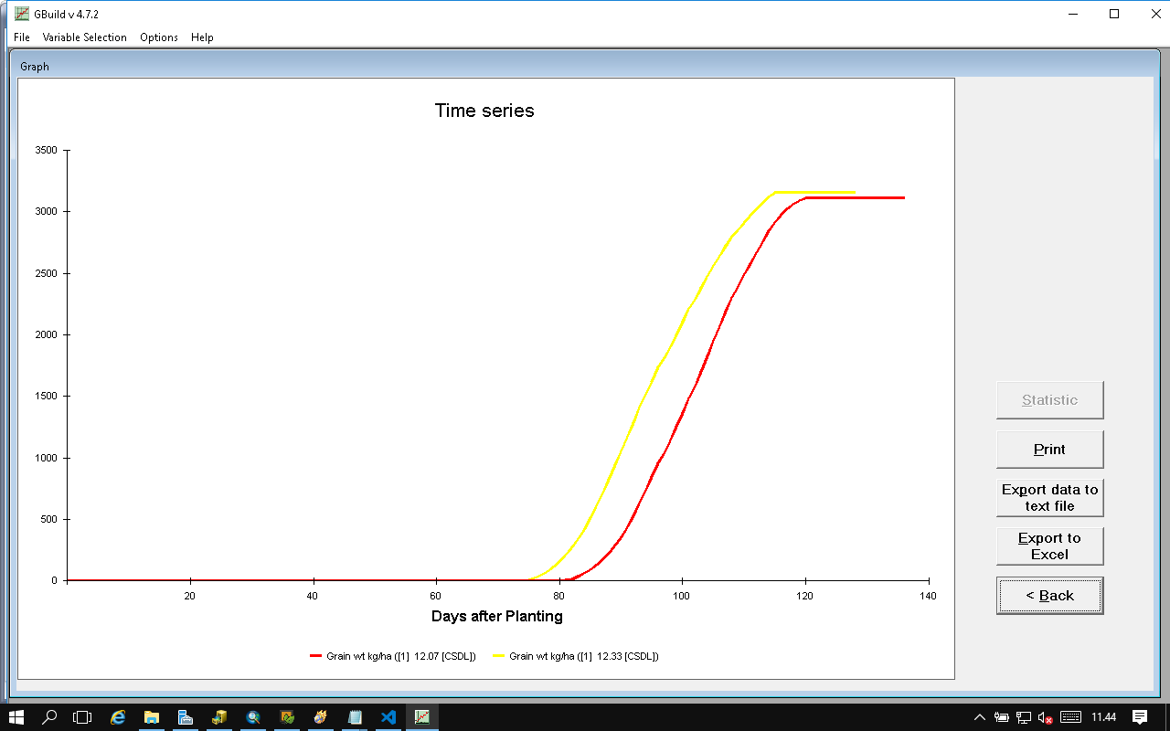The width and height of the screenshot is (1170, 731).
Task: Open the Notepad icon in the taskbar
Action: 355,717
